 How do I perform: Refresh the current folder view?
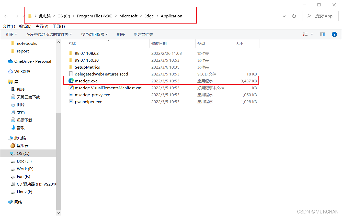[294, 16]
